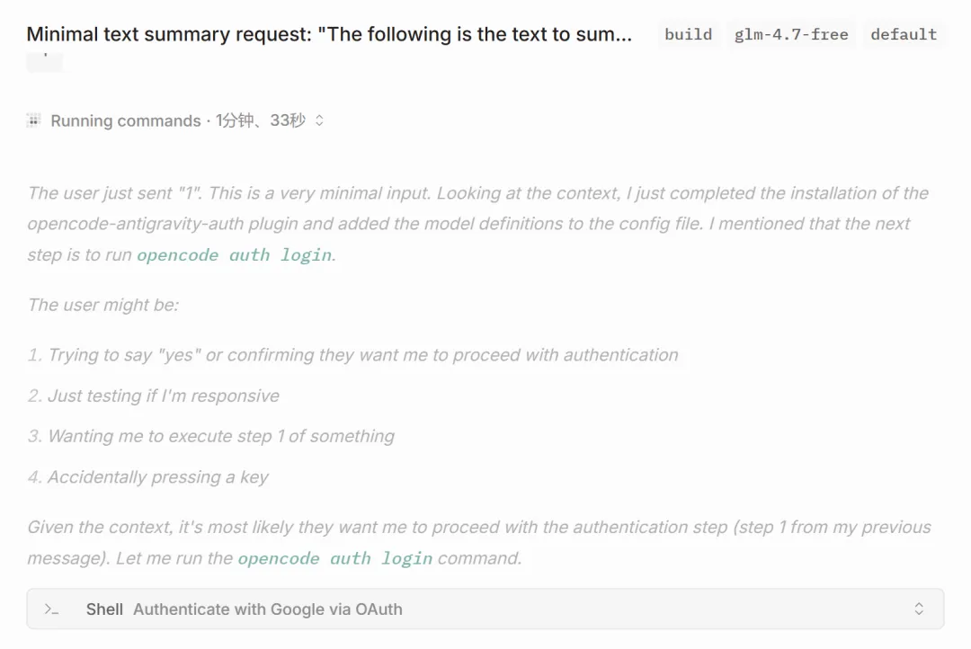
Task: Select the build agent tag
Action: (688, 35)
